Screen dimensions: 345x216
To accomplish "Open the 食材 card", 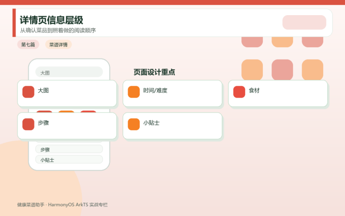I will tap(278, 94).
